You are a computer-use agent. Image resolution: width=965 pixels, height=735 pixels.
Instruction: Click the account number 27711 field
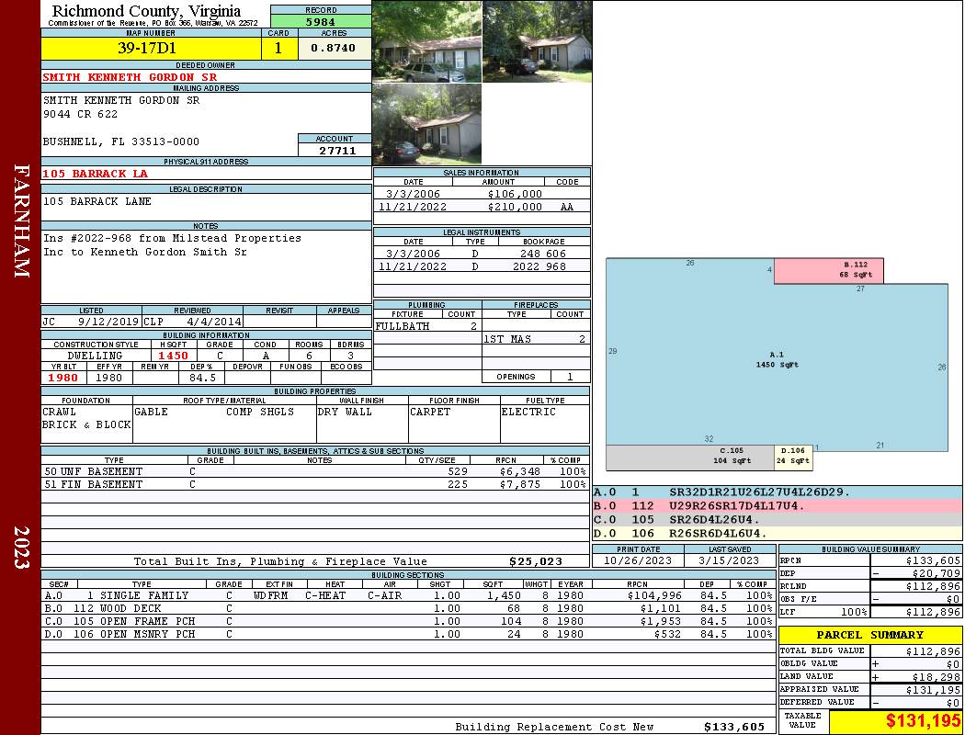335,150
